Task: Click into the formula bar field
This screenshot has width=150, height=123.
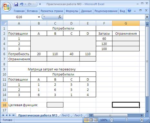Action: (104, 17)
